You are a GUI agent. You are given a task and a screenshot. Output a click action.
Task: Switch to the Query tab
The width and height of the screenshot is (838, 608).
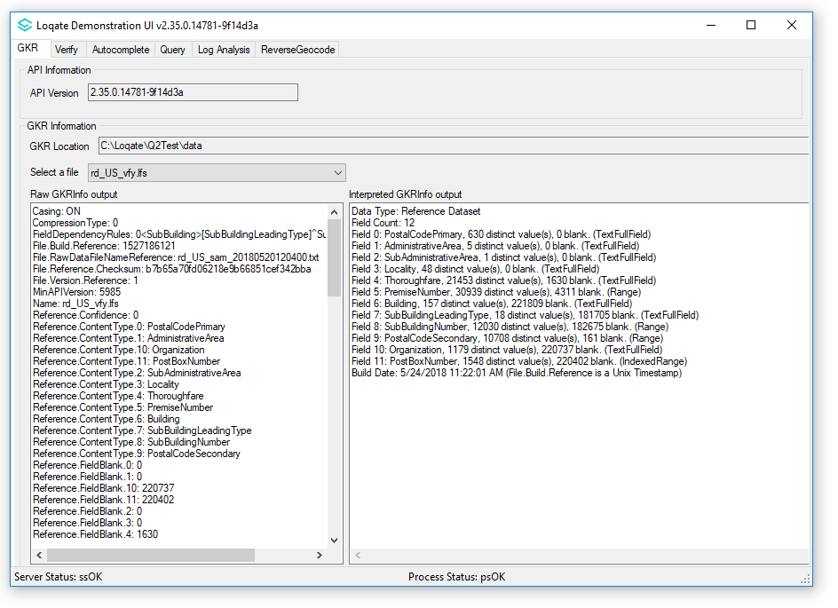172,50
